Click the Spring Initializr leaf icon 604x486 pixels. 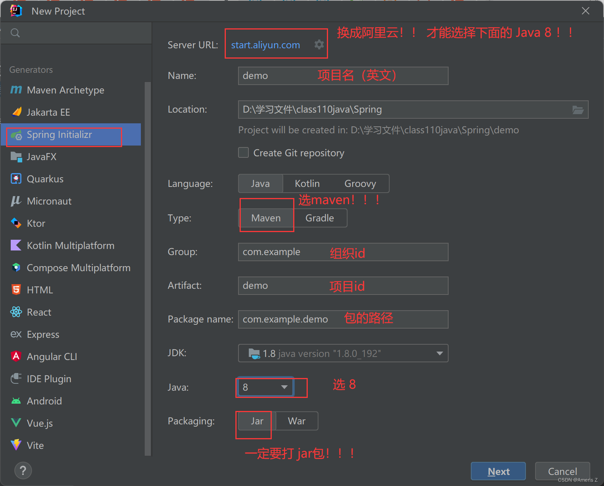coord(16,135)
